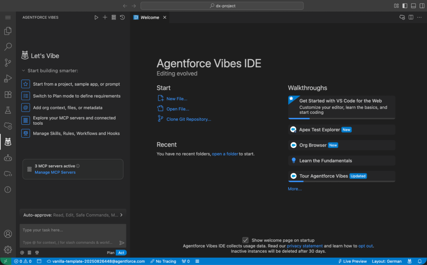
Task: Select the Testing flask icon
Action: pos(8,110)
